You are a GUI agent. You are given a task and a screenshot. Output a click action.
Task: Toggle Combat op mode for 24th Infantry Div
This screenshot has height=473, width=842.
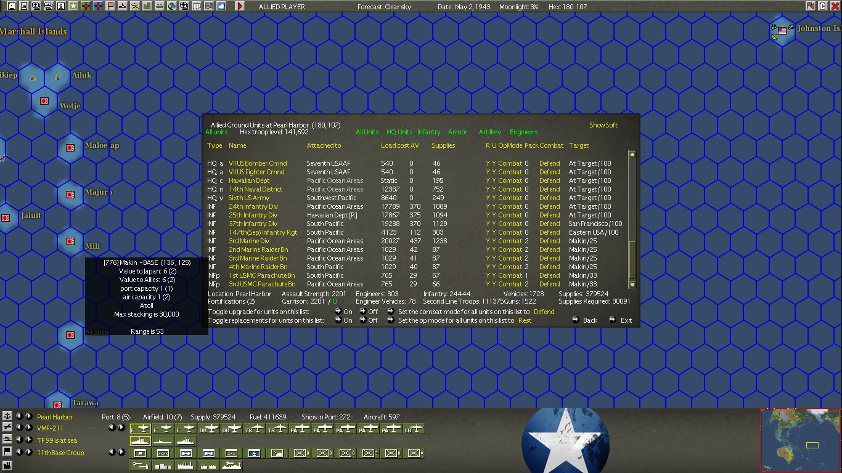(x=510, y=206)
